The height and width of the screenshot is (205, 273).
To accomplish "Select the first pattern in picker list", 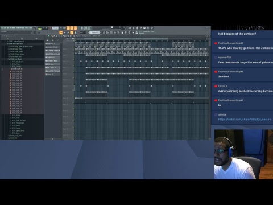I will 53,44.
